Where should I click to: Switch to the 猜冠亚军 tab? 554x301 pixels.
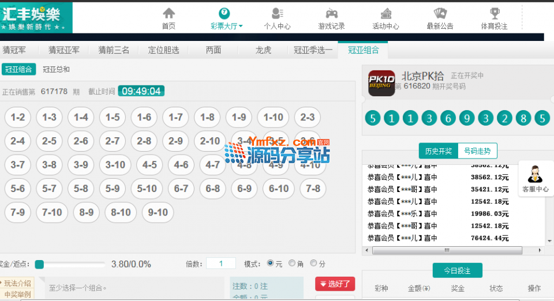pyautogui.click(x=64, y=50)
